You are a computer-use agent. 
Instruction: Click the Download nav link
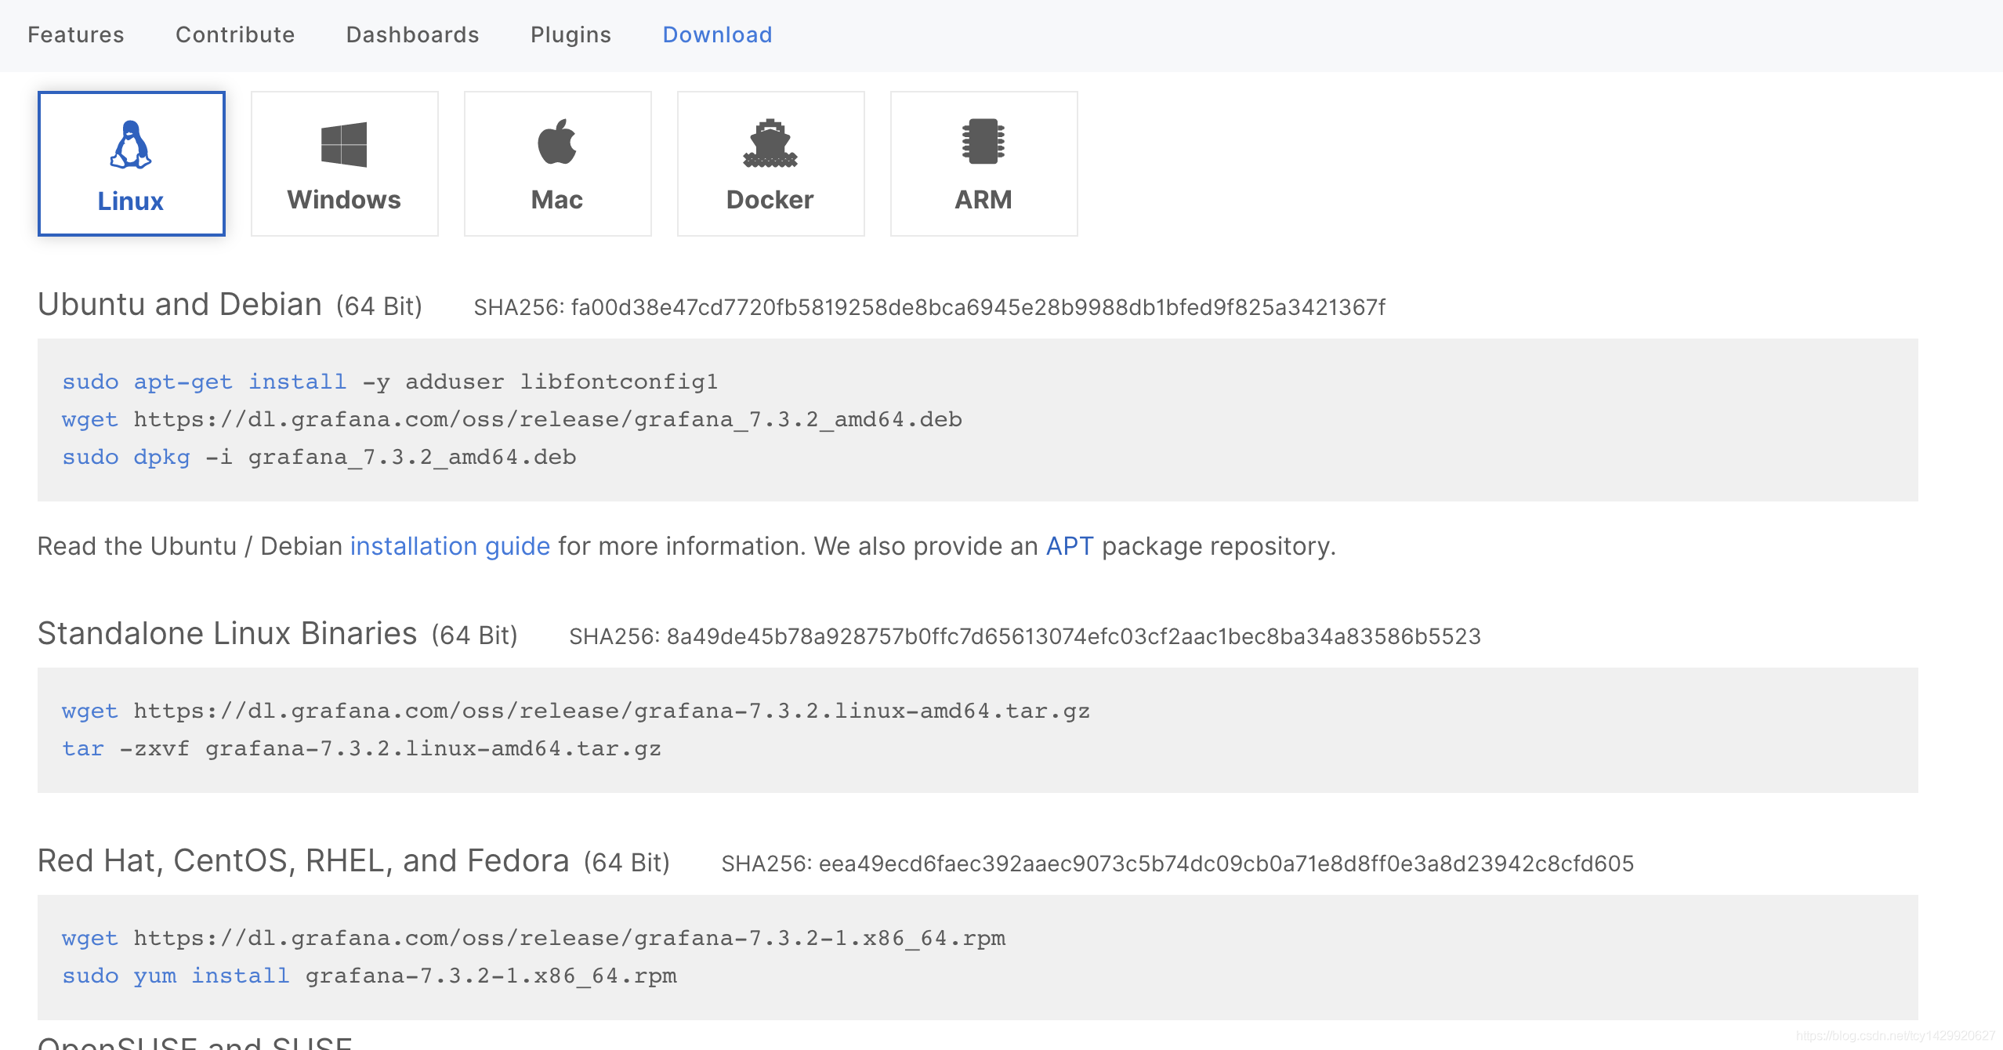[717, 34]
